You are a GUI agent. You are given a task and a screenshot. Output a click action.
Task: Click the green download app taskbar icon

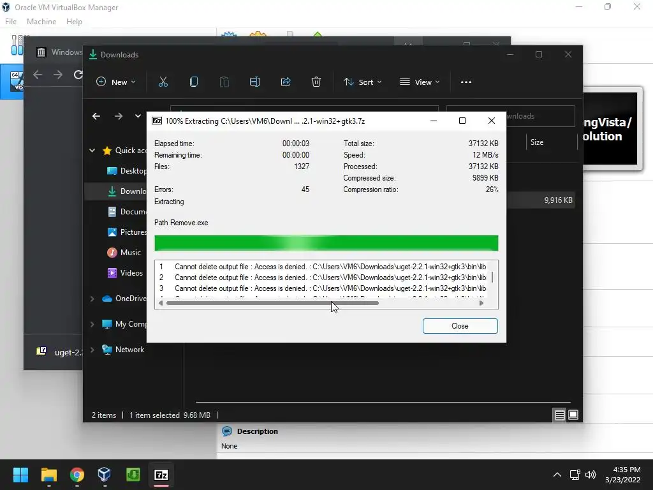click(133, 475)
